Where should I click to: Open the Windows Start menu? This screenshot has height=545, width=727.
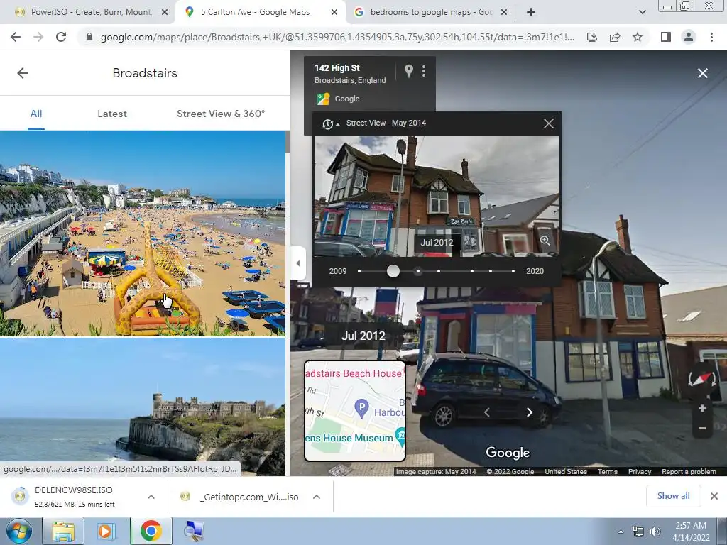pos(18,531)
